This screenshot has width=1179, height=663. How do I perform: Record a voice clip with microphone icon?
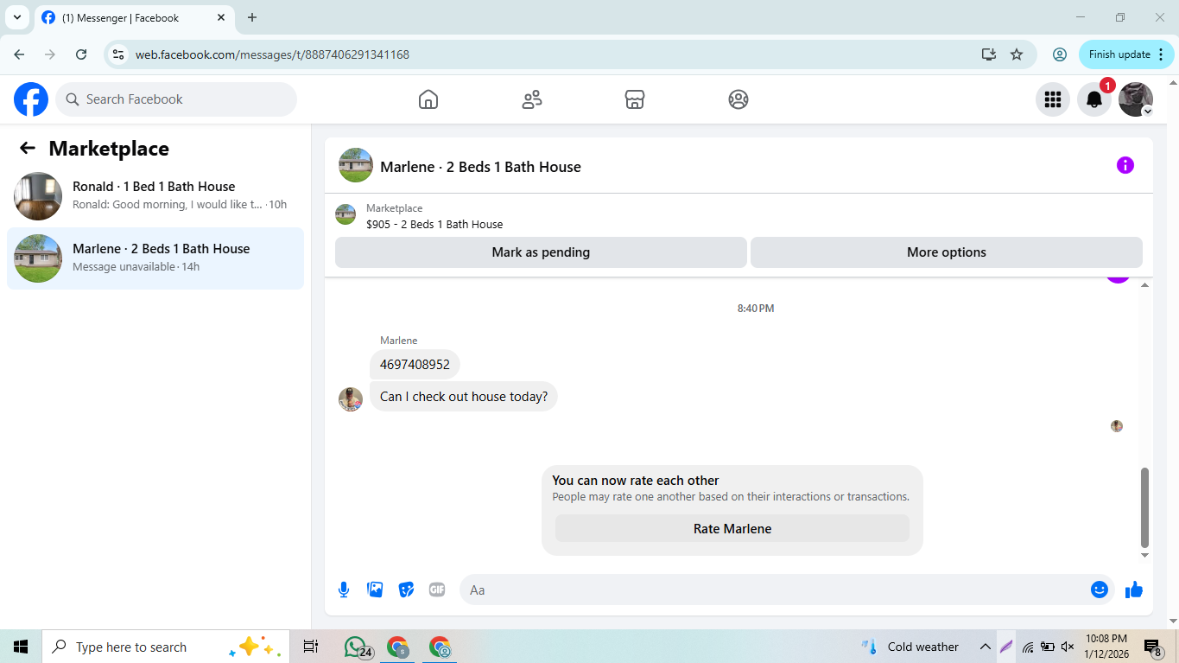pos(344,590)
